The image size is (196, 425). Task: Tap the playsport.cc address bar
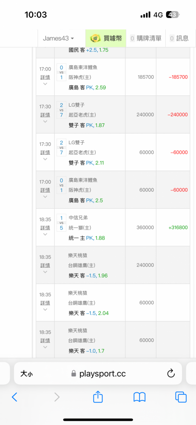tap(98, 374)
